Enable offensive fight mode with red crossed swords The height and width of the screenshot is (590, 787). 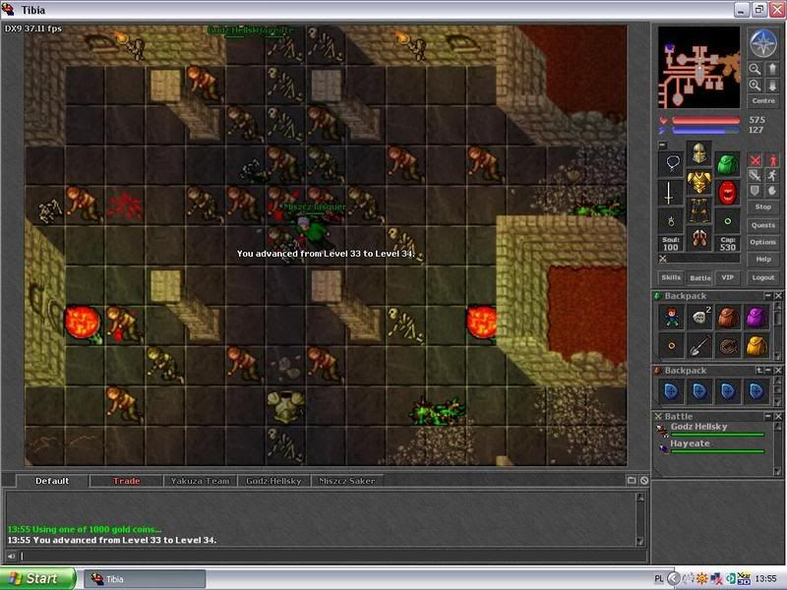(x=755, y=160)
